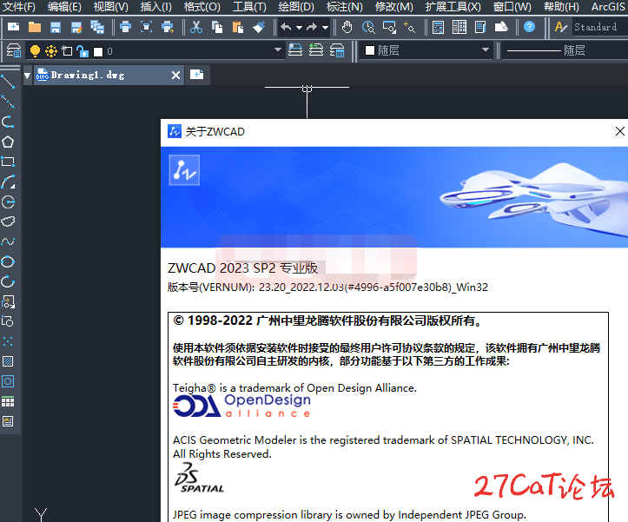Viewport: 628px width, 522px height.
Task: Click the Undo arrow
Action: pos(286,27)
